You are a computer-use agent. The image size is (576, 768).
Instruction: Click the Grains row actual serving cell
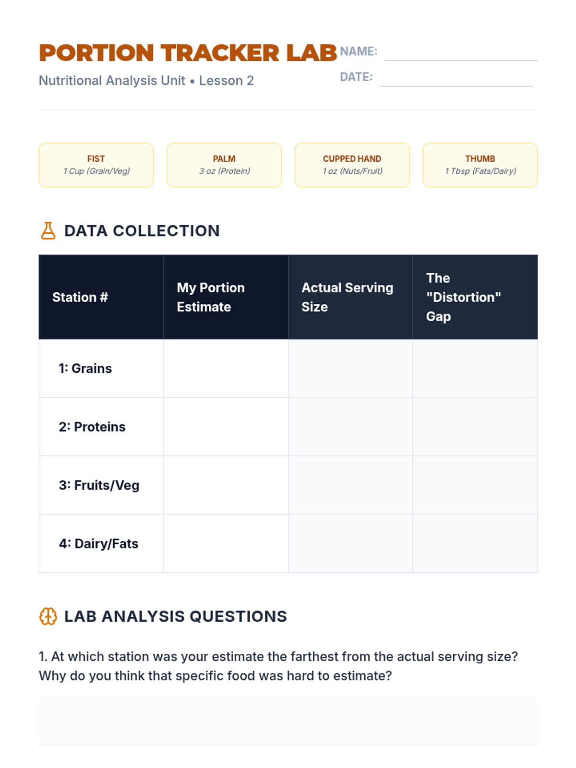(x=350, y=369)
